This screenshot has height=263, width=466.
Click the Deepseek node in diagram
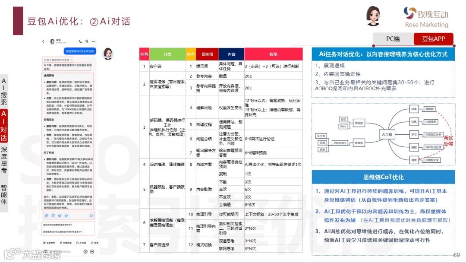tap(340, 143)
